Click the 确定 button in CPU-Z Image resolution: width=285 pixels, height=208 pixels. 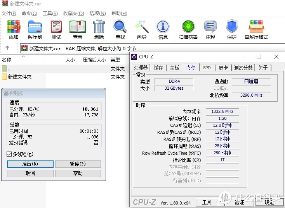[269, 202]
